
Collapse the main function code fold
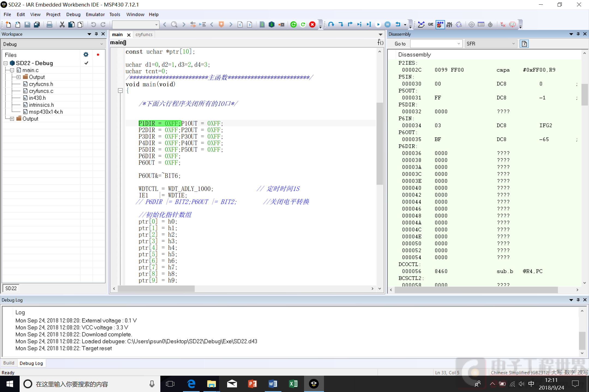[x=120, y=91]
